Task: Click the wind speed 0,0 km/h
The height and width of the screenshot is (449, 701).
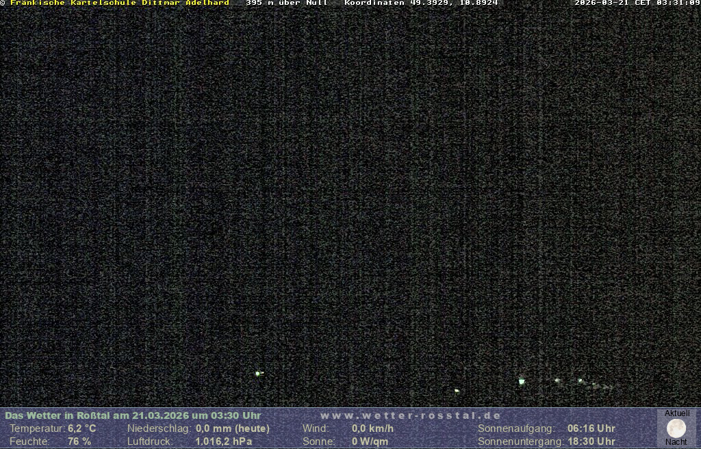Action: [x=372, y=428]
